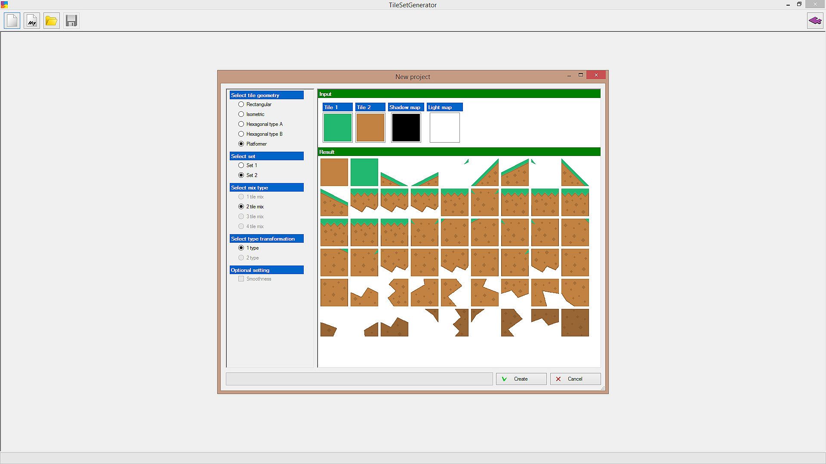Select the Hexagonal type A radio button
Image resolution: width=826 pixels, height=464 pixels.
click(241, 124)
